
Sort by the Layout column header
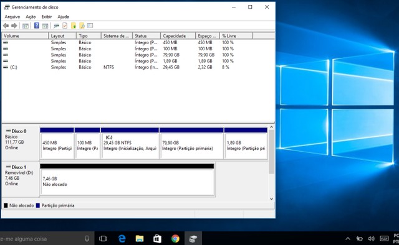point(62,36)
